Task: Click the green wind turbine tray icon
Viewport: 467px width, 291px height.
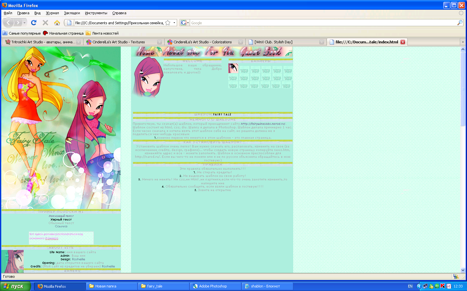Action: 437,286
